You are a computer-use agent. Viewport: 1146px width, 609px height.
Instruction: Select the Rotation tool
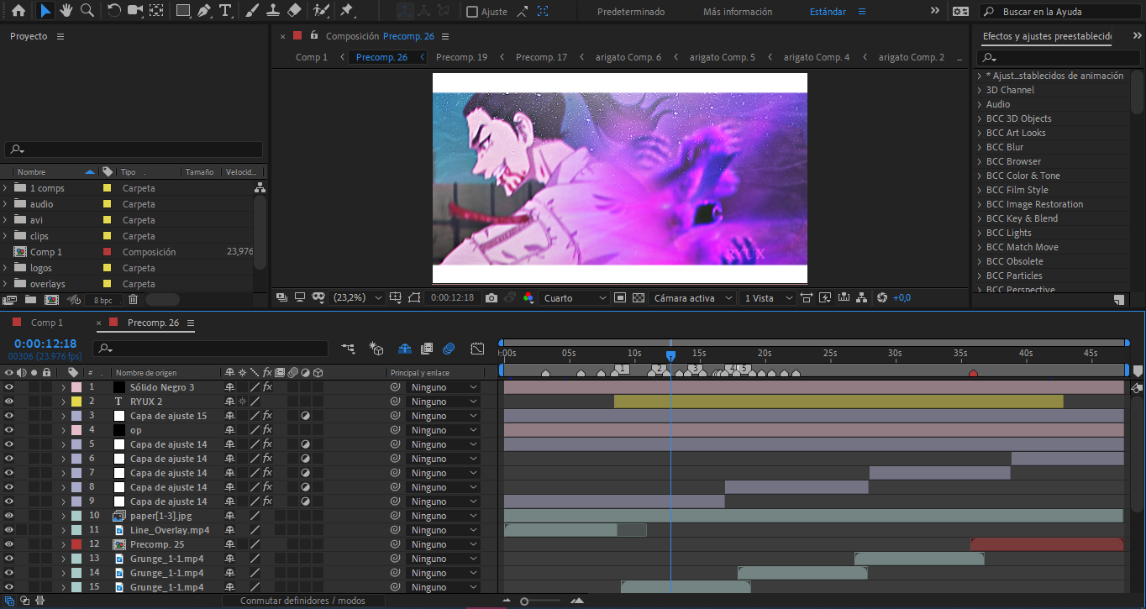(x=113, y=11)
